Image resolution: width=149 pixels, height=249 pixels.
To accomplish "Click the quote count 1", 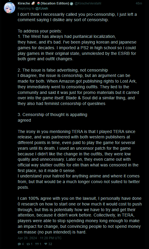I will click(x=40, y=244).
